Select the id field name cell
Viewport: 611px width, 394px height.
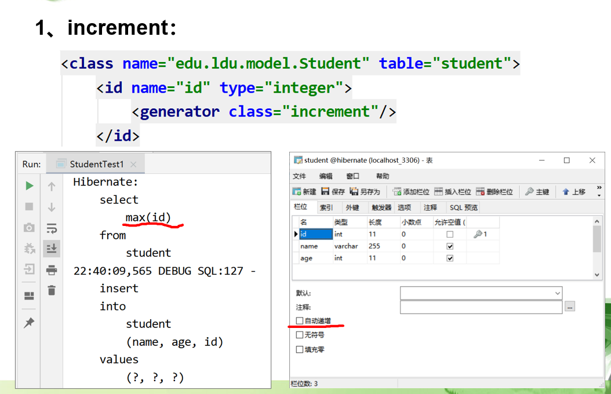click(315, 234)
